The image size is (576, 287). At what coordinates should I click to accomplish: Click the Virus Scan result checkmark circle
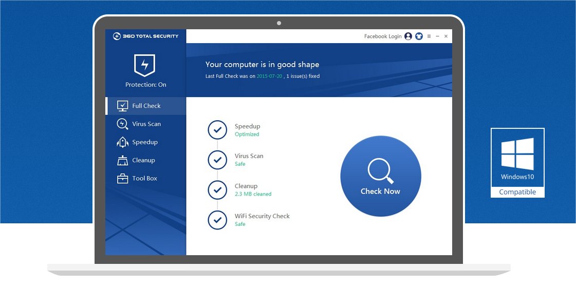217,160
